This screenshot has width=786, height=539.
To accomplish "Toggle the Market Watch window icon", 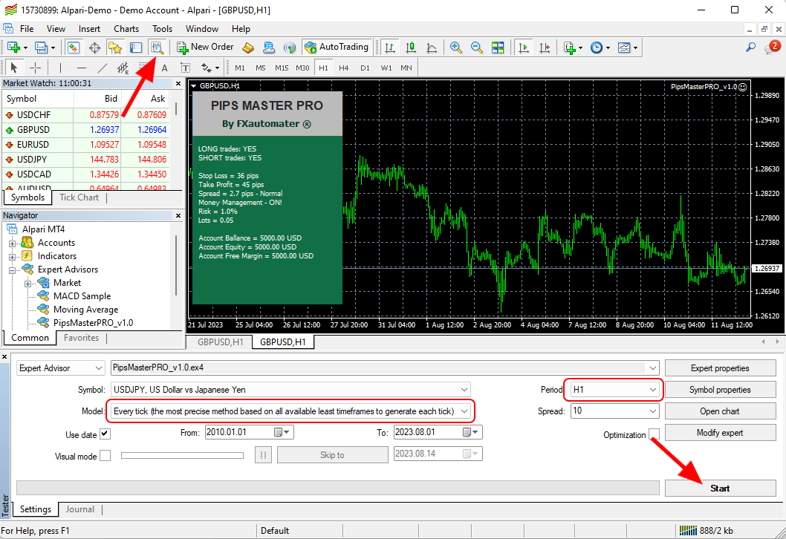I will coord(74,48).
